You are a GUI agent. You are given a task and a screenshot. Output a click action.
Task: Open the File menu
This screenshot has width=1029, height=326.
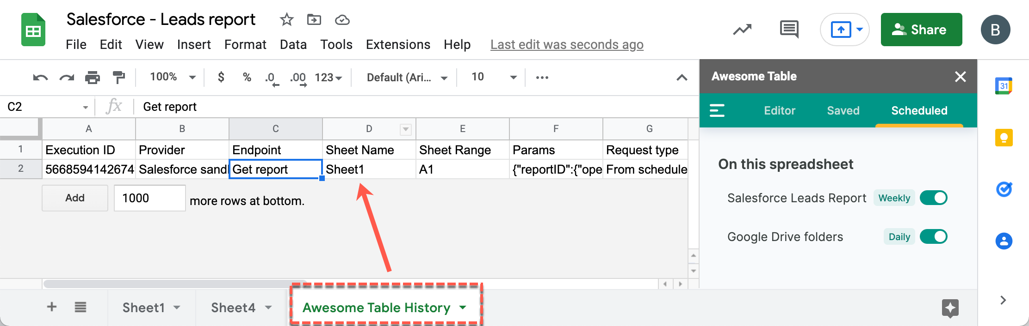click(76, 45)
